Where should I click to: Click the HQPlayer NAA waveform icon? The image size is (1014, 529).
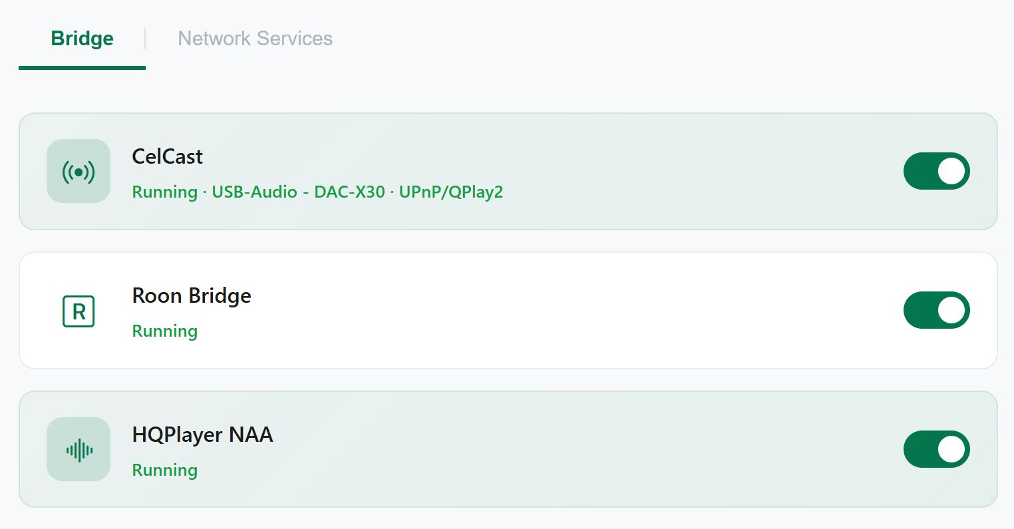[x=79, y=449]
